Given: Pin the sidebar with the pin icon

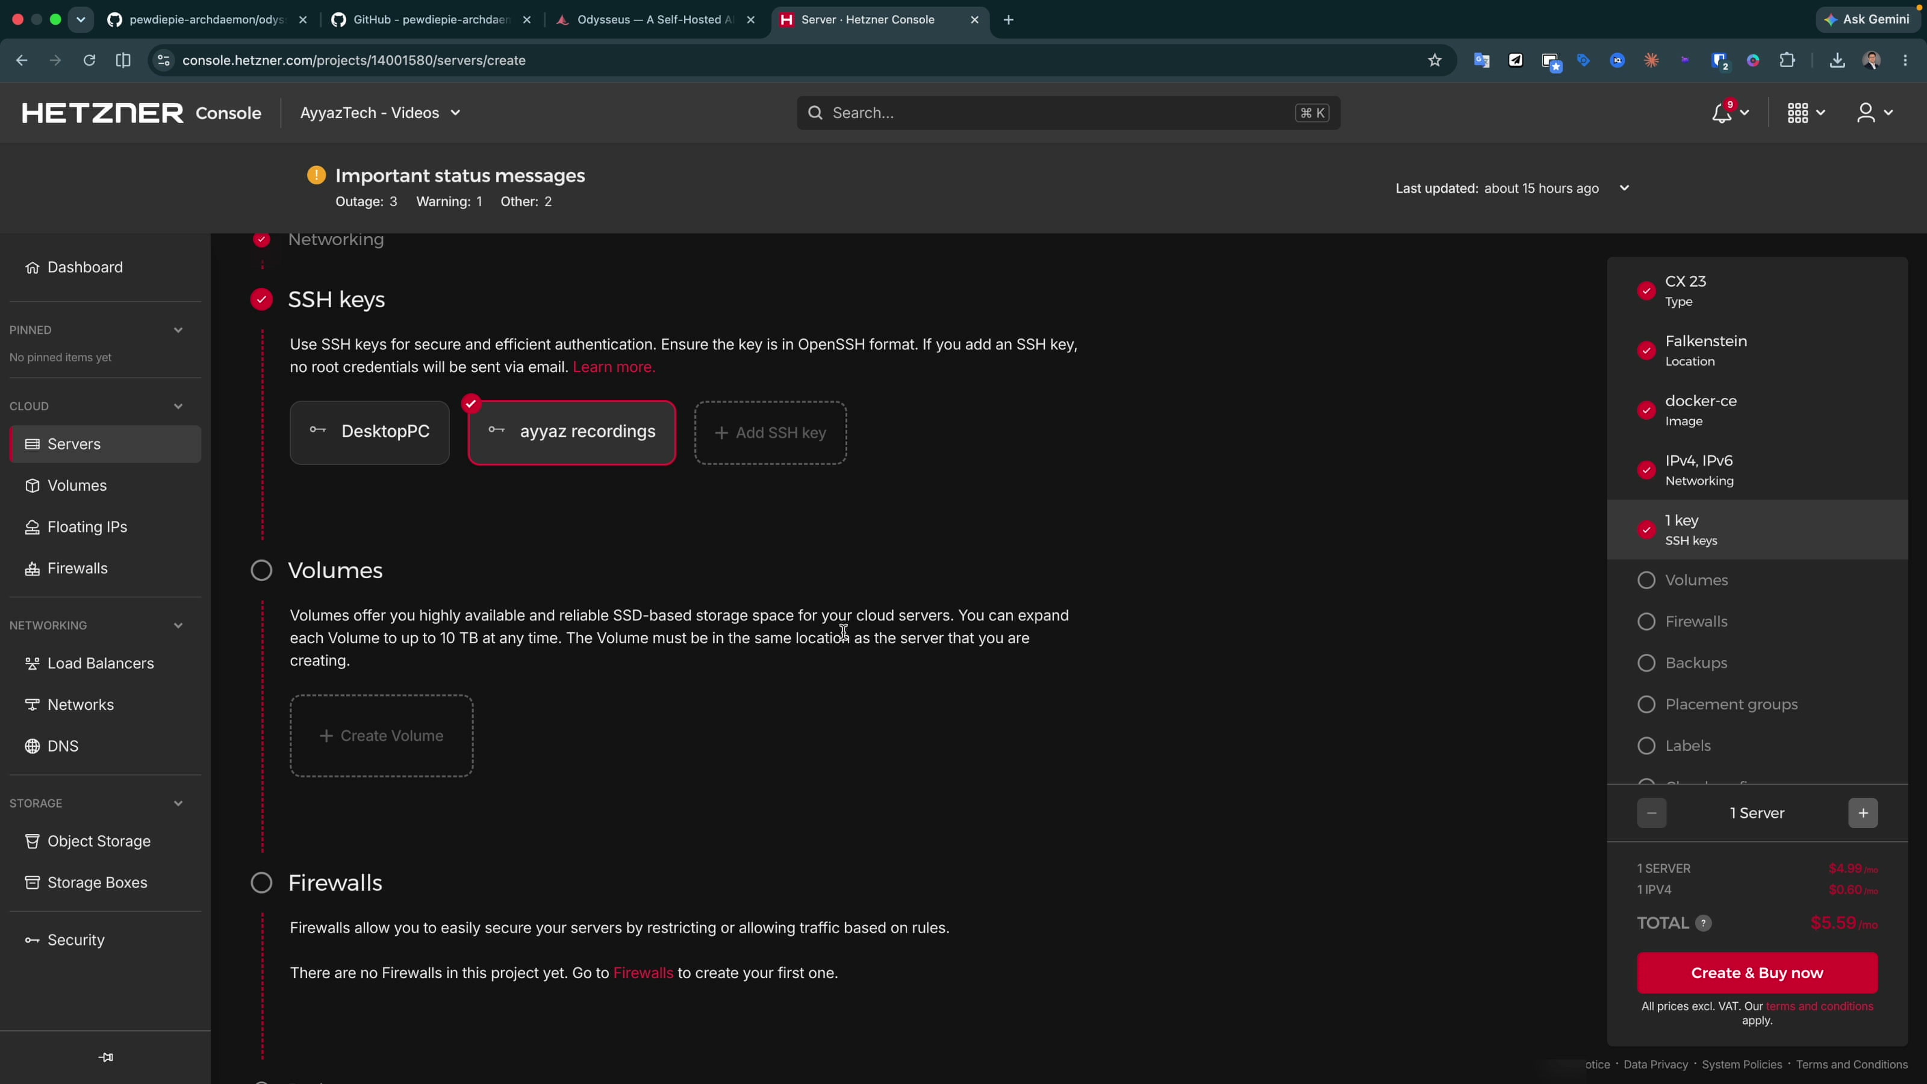Looking at the screenshot, I should click(x=105, y=1057).
